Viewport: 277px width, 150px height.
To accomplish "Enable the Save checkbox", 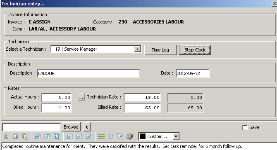I will [245, 127].
